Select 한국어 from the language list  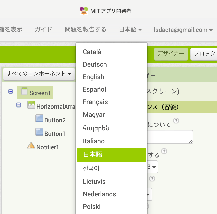click(x=91, y=168)
